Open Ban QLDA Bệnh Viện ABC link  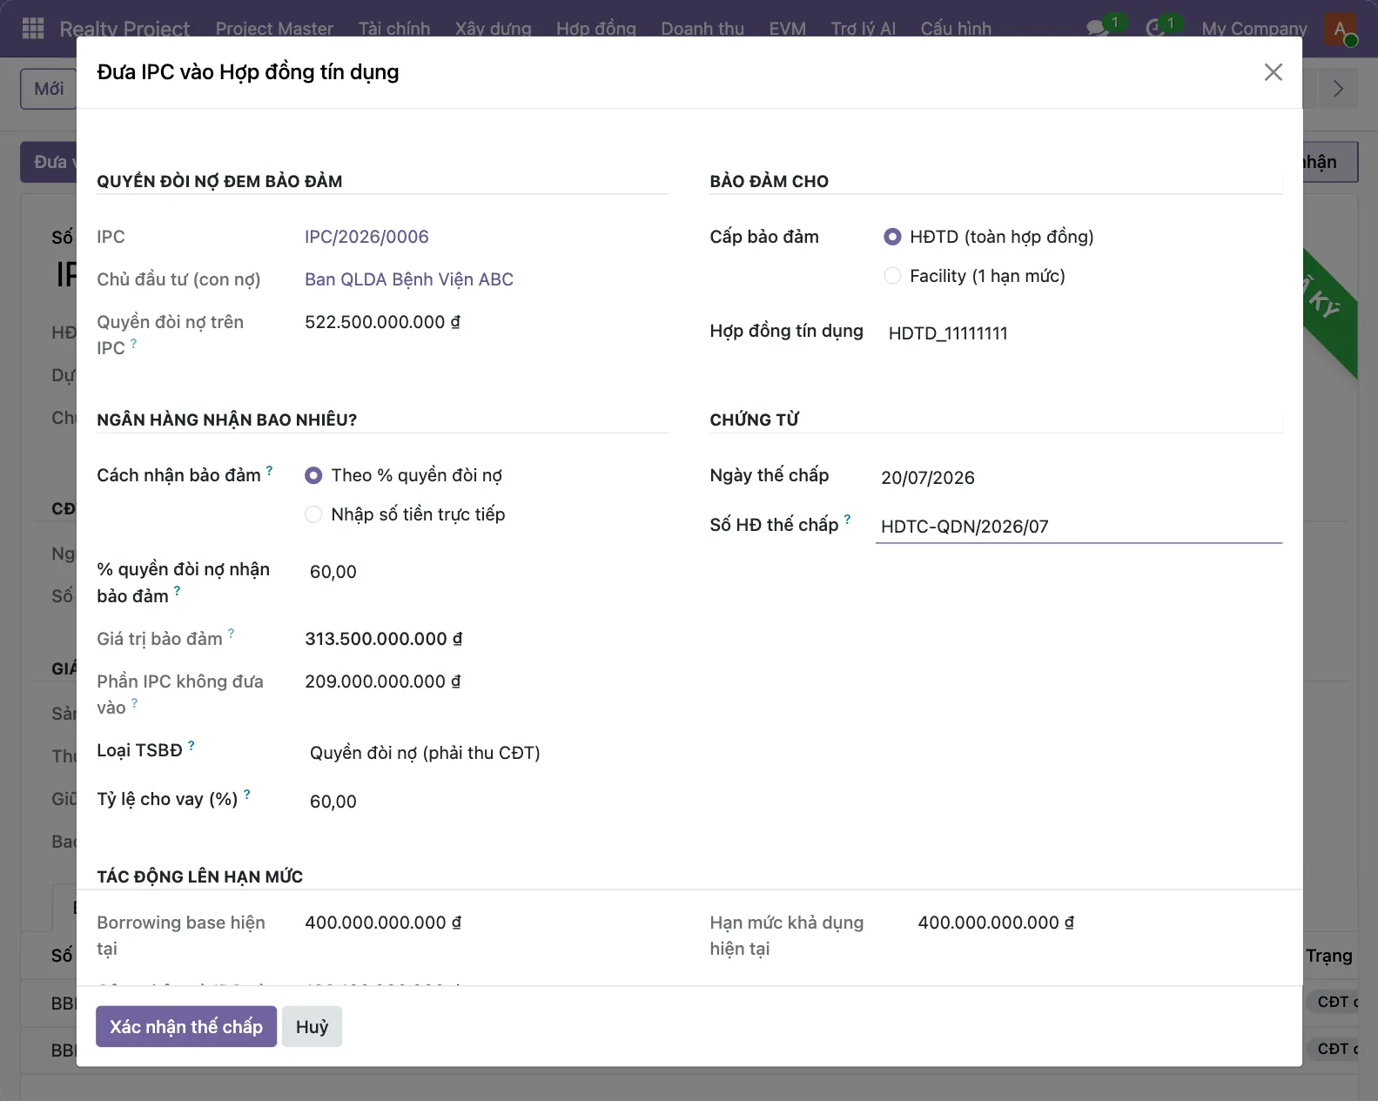[x=409, y=279]
